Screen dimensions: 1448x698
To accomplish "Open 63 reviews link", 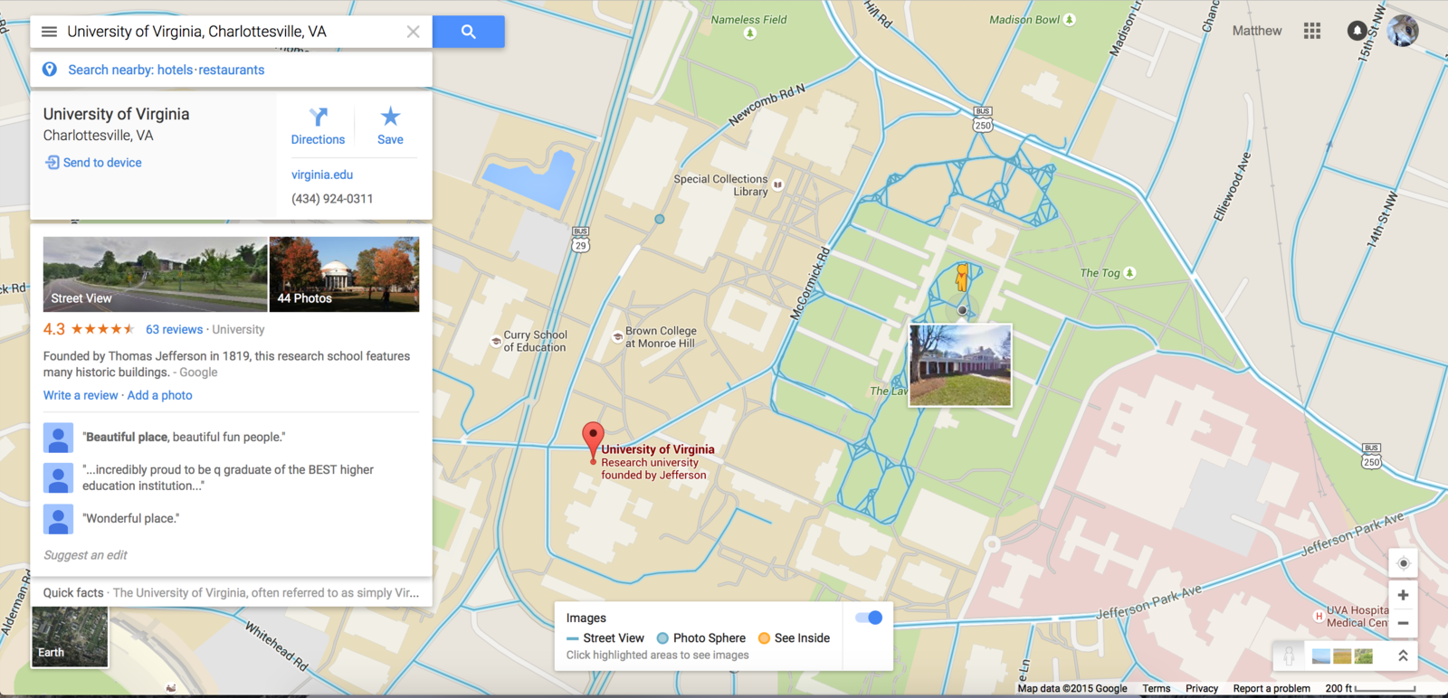I will click(174, 329).
